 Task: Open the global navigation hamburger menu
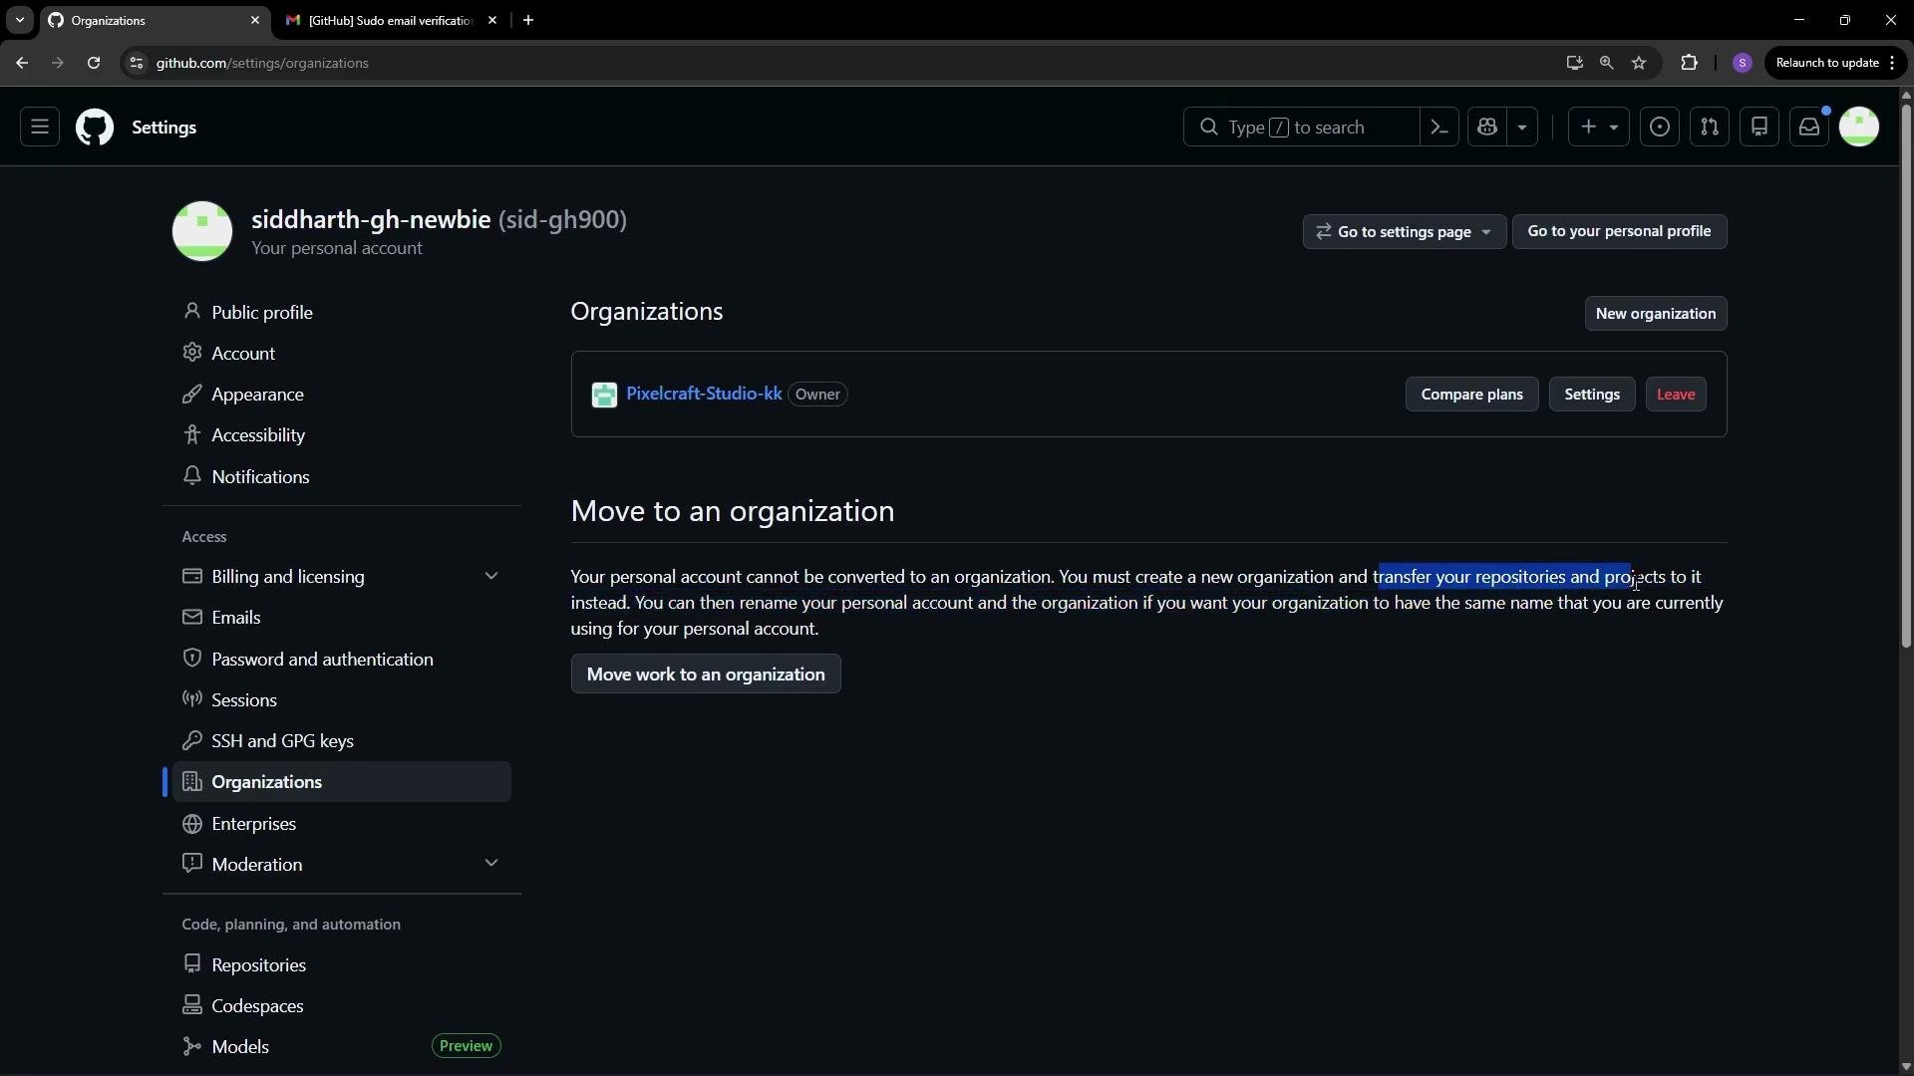[x=40, y=128]
